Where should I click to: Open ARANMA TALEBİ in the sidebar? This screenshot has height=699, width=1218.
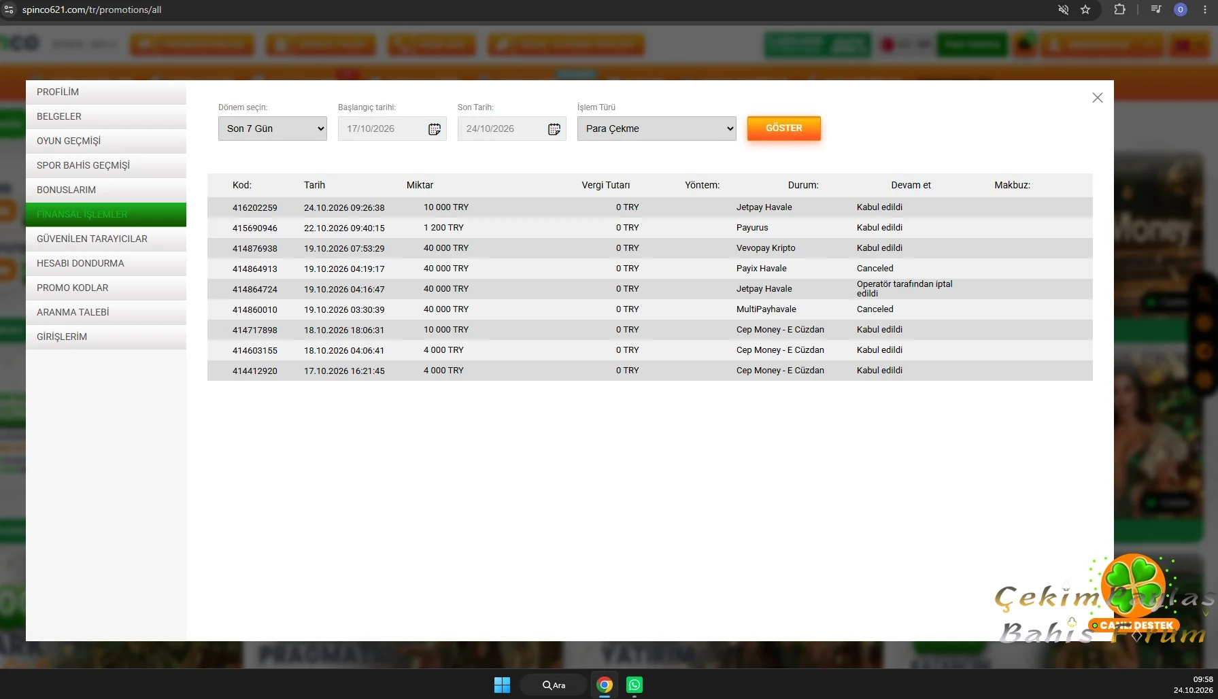(x=106, y=312)
